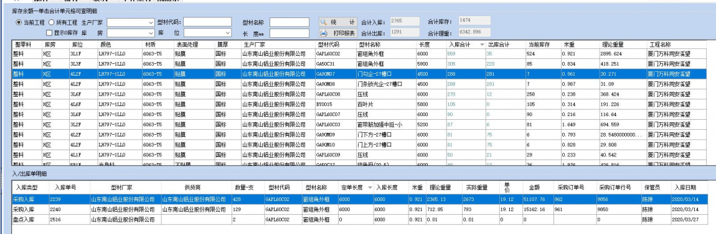This screenshot has height=234, width=716.
Task: Click the sort arrow on 入库合计 column
Action: pyautogui.click(x=482, y=45)
